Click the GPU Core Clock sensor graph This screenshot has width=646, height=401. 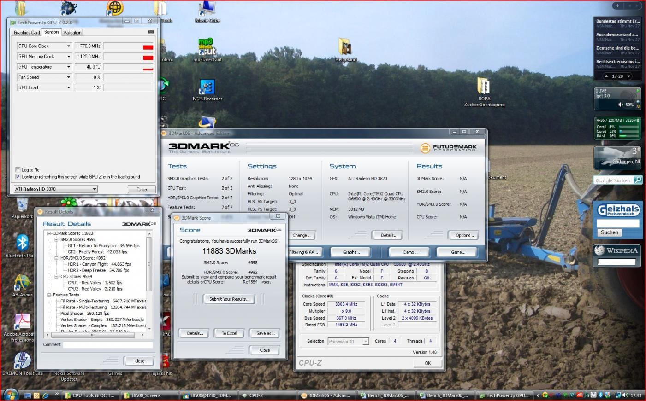[x=129, y=46]
